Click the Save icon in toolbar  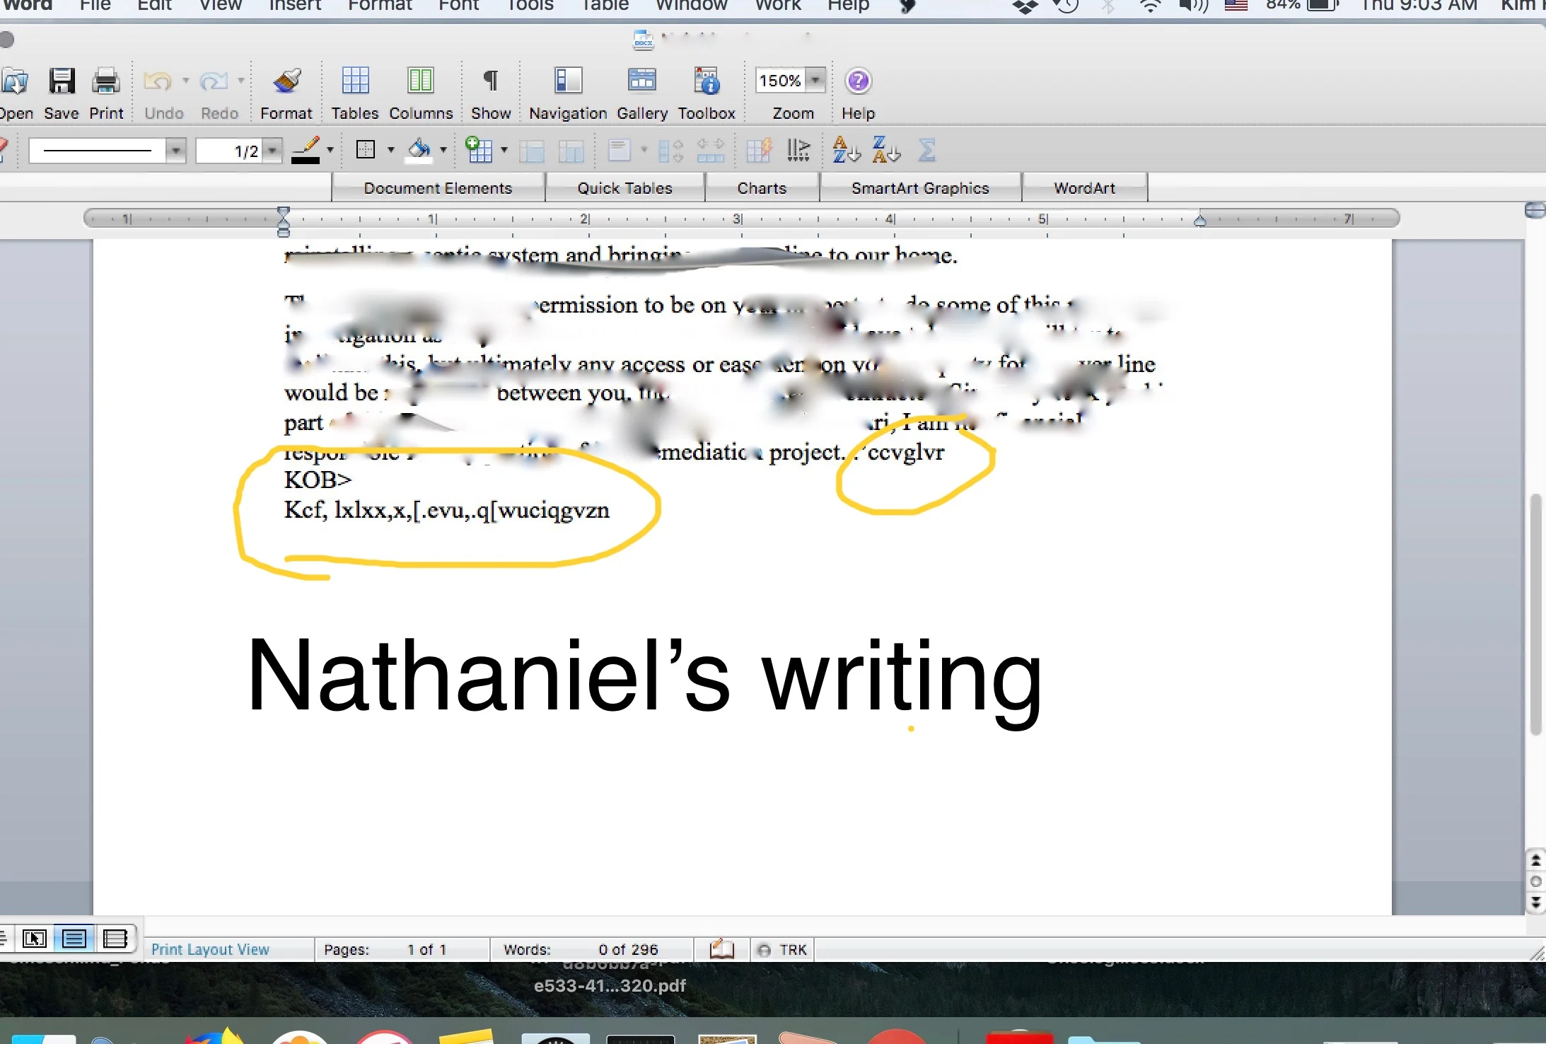click(x=62, y=81)
